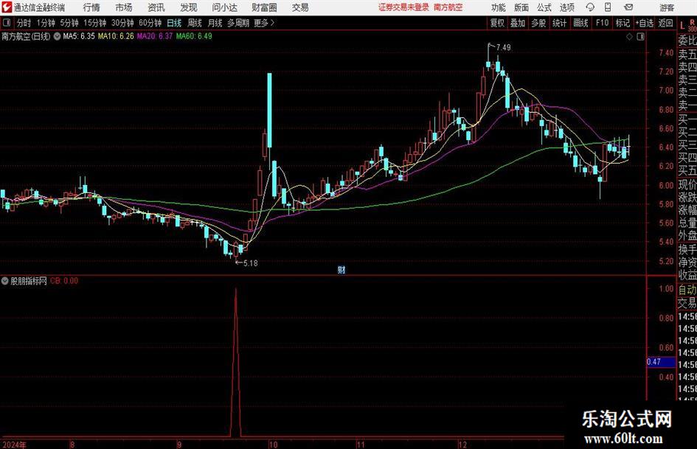Add stock with +自选 button

(x=645, y=23)
